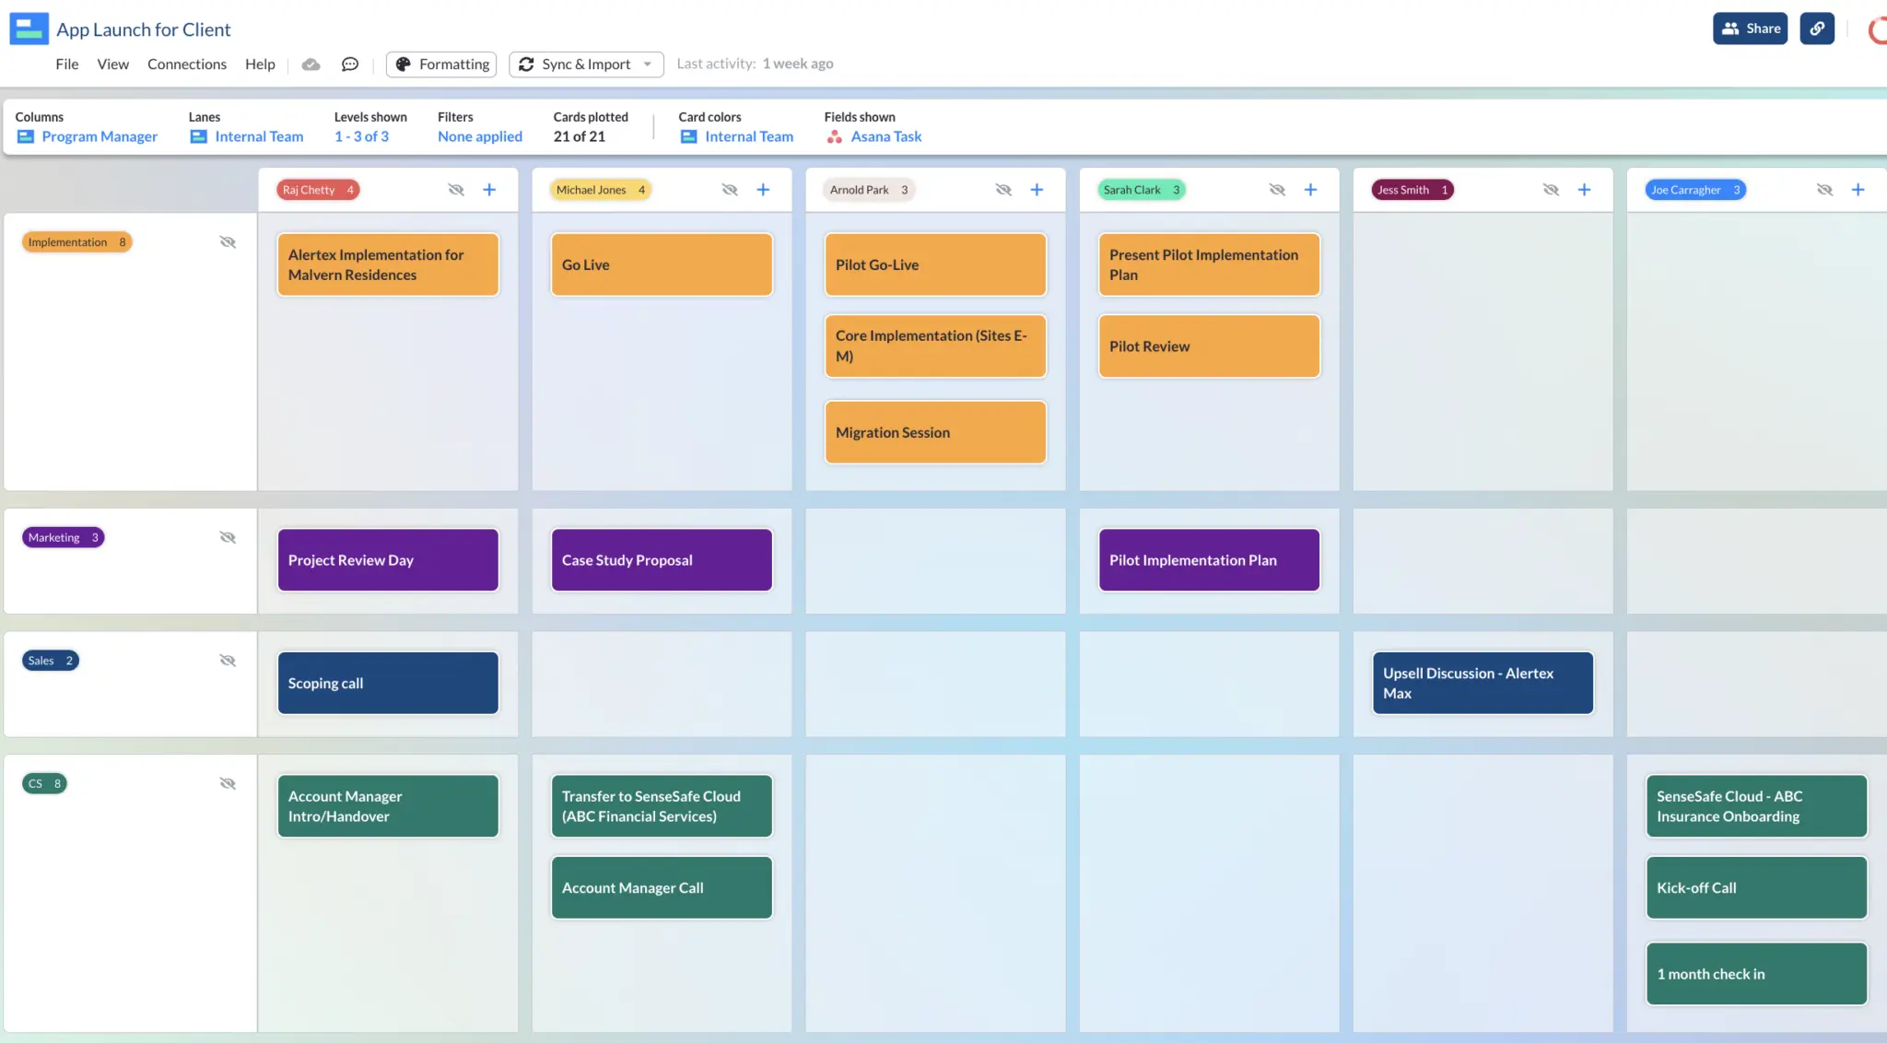Screen dimensions: 1887x1043
Task: Click add card icon for Jess Smith column
Action: click(1583, 190)
